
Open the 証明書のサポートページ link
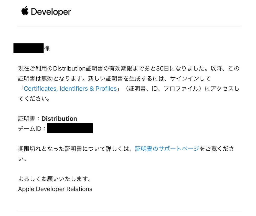tap(167, 149)
